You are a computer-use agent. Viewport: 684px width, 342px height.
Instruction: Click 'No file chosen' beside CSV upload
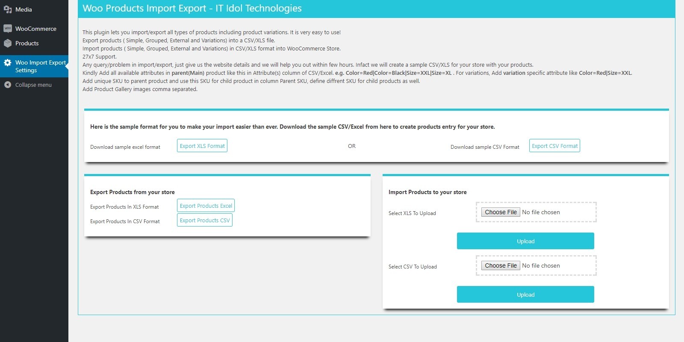541,265
